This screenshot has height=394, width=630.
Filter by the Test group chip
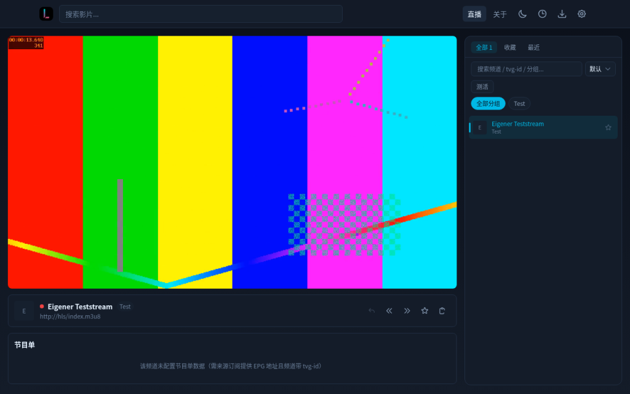tap(519, 103)
